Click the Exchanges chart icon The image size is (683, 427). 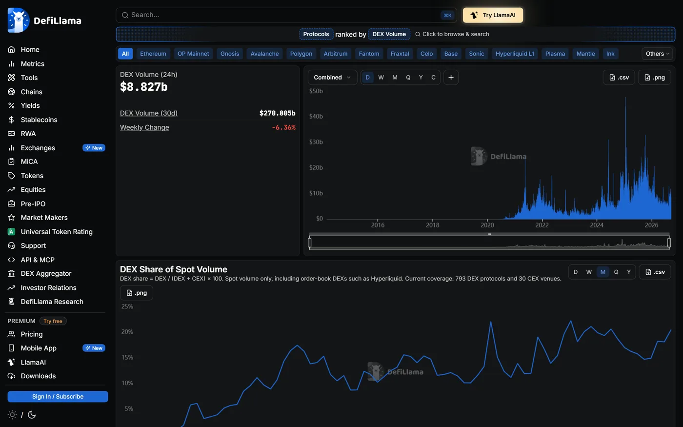[11, 148]
